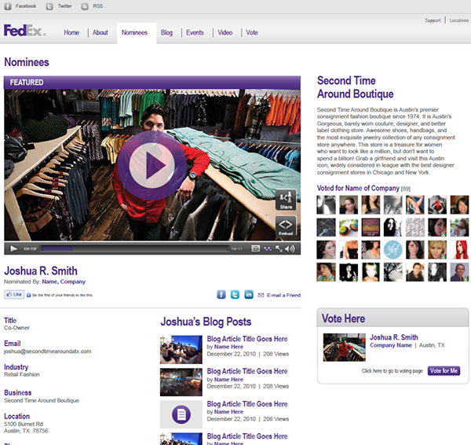The image size is (471, 445).
Task: Toggle closed captions in the video player
Action: coord(255,248)
